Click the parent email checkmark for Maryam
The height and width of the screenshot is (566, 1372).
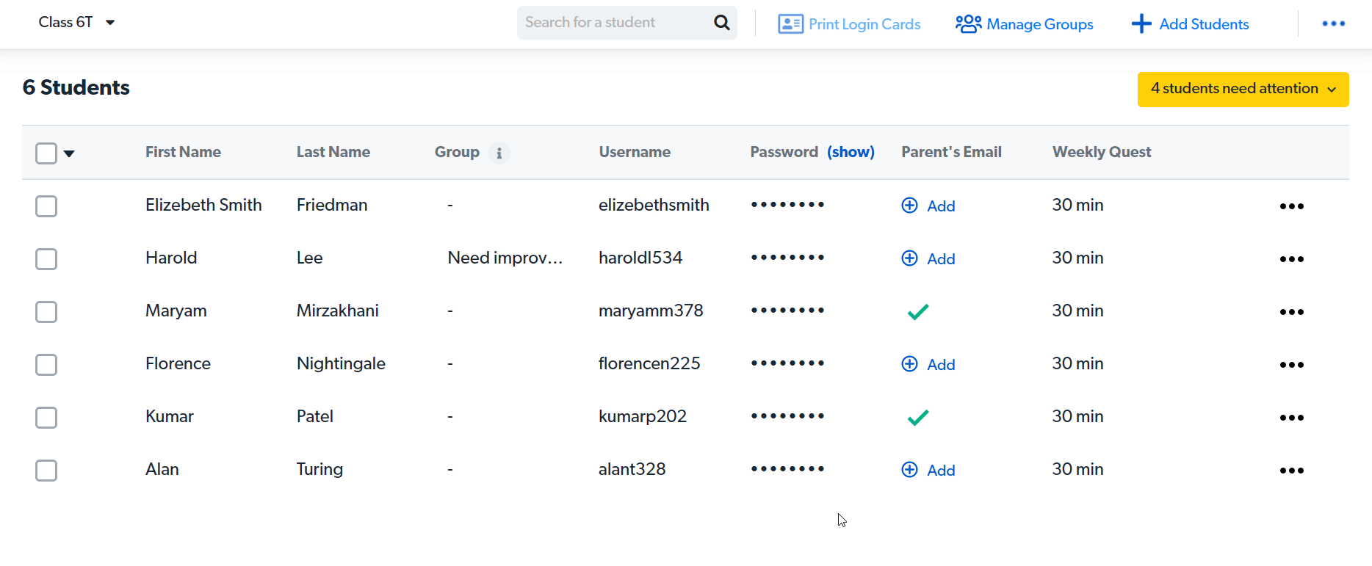tap(917, 312)
